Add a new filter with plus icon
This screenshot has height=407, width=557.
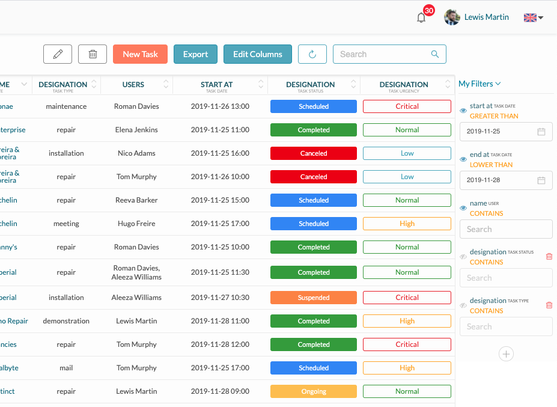506,354
